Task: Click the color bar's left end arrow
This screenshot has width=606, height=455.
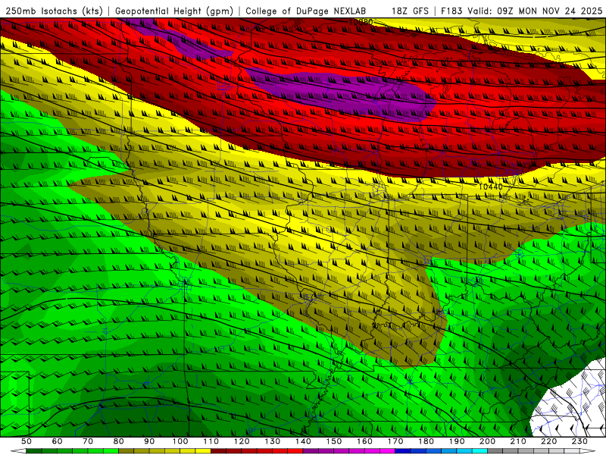Action: 18,450
